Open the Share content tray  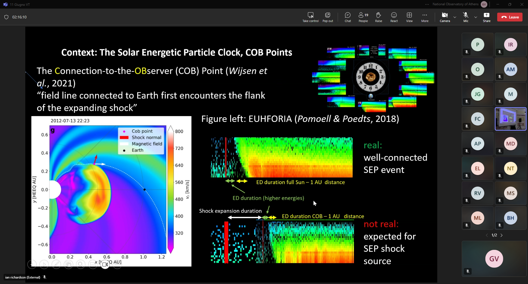(486, 17)
